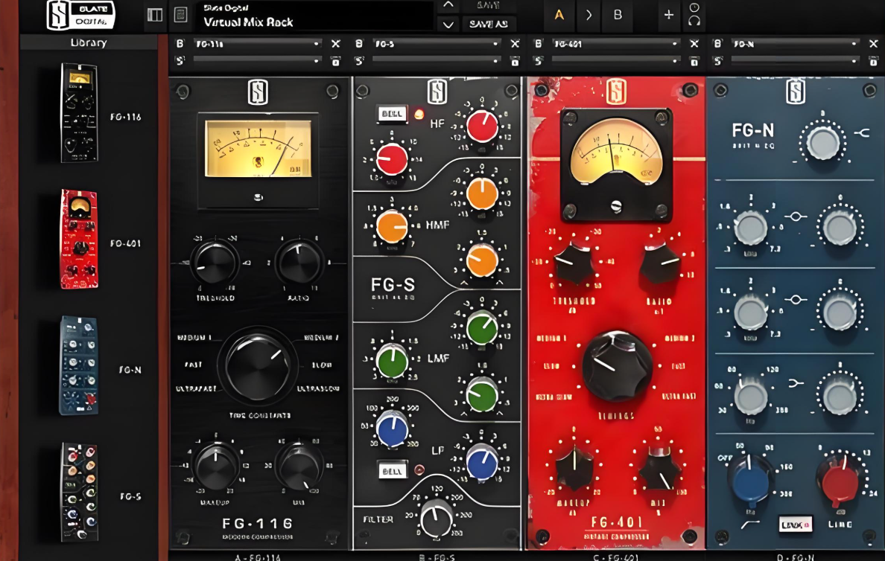This screenshot has width=885, height=561.
Task: Open the preset dropdown under the FG-116 selector
Action: (257, 60)
